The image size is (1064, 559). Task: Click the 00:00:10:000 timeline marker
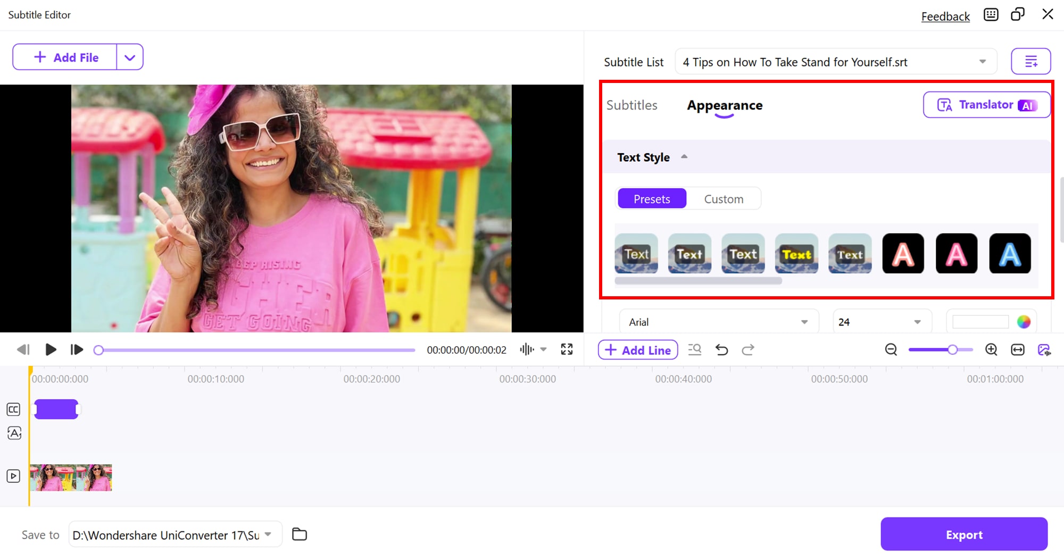pos(215,379)
